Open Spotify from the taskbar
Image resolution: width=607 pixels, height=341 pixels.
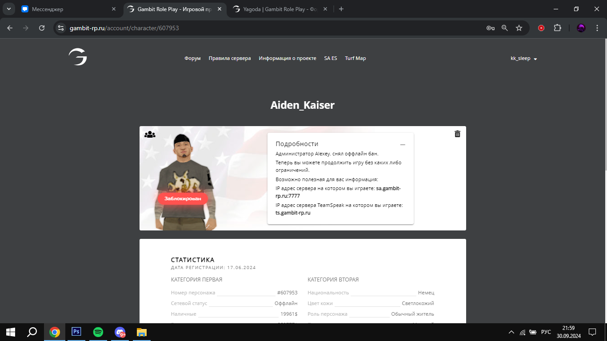click(x=98, y=332)
